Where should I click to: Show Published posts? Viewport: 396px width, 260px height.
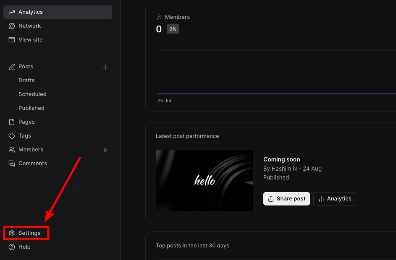(x=31, y=108)
